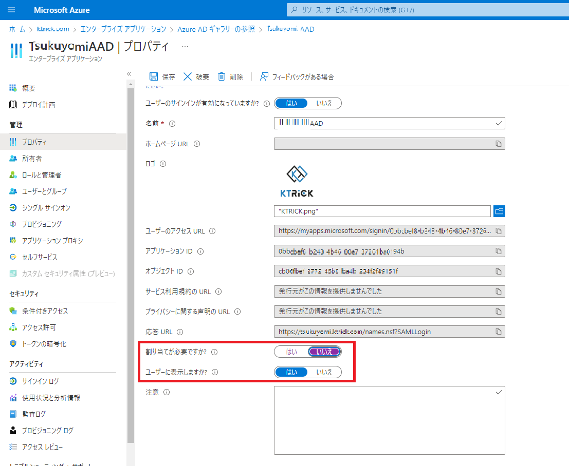Set 割り当てが必要ですか to いいえ
This screenshot has width=569, height=466.
pos(324,352)
